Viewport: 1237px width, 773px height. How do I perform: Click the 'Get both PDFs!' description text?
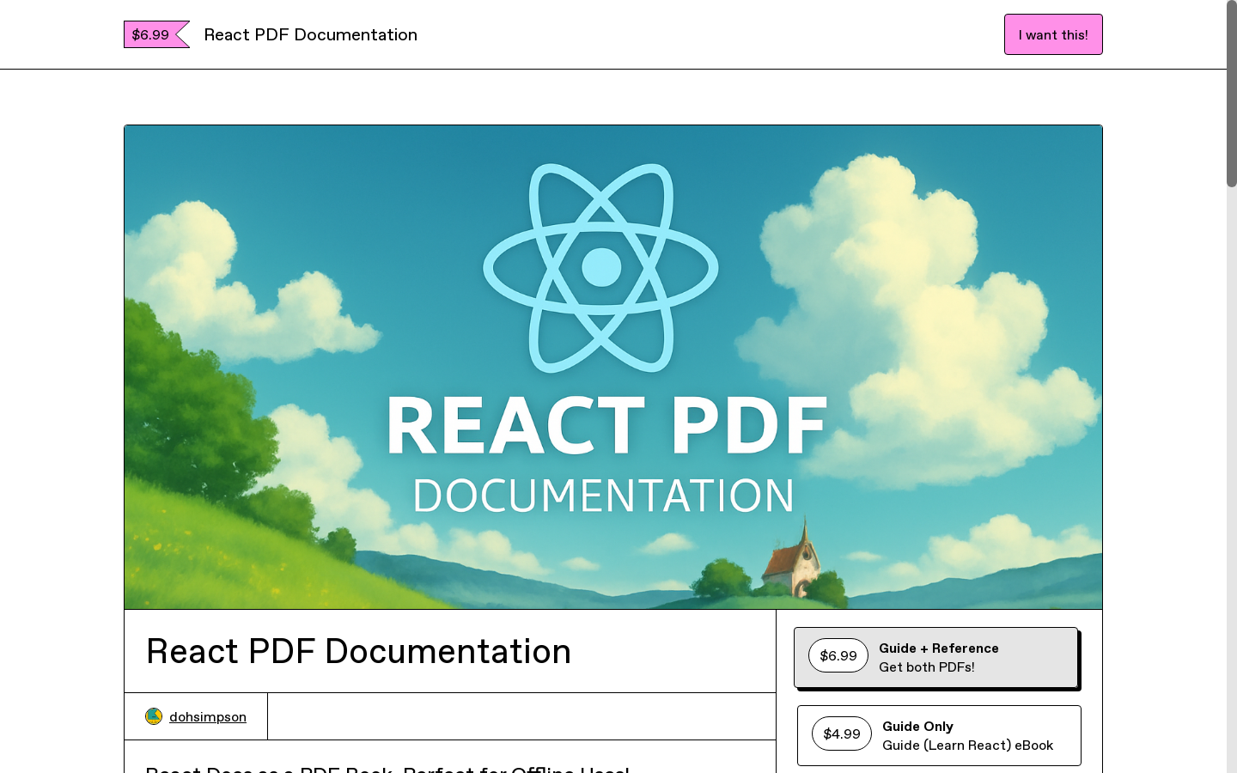(926, 667)
